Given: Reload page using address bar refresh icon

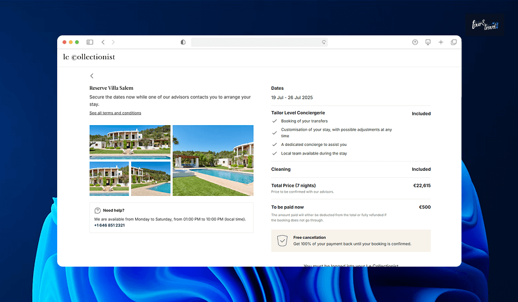Looking at the screenshot, I should pos(324,42).
